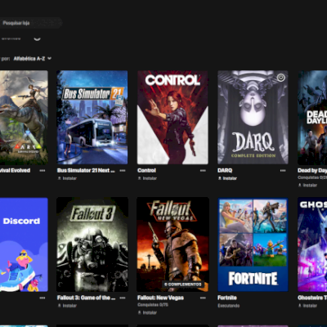Click the 6 COMPLEMENTOS badge

point(183,284)
